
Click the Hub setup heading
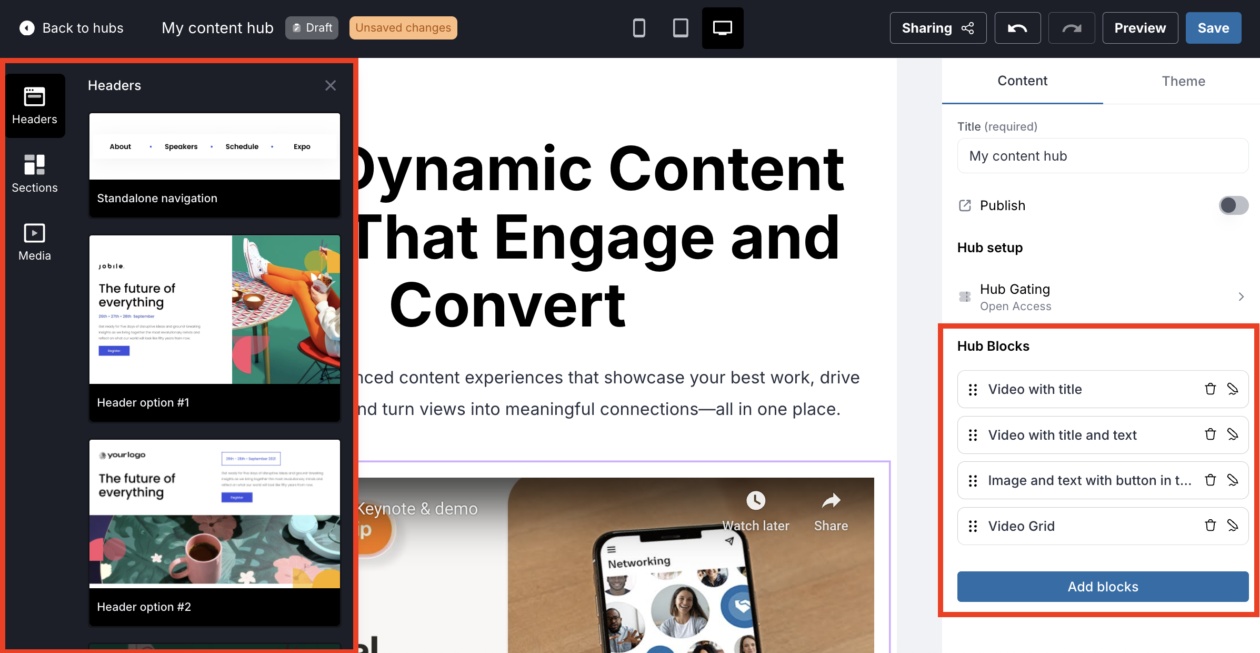[990, 248]
